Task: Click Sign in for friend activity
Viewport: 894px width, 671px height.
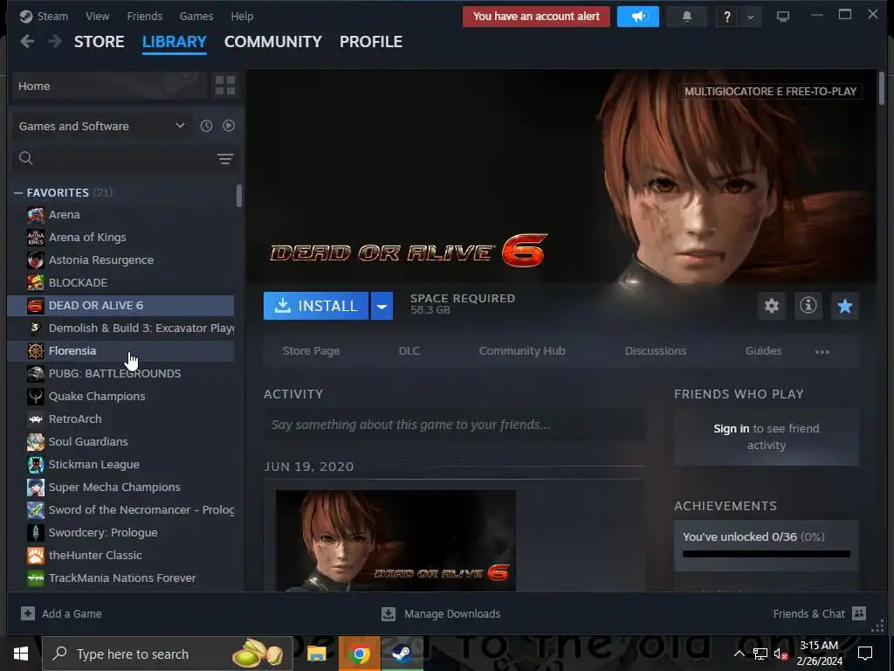Action: pos(731,428)
